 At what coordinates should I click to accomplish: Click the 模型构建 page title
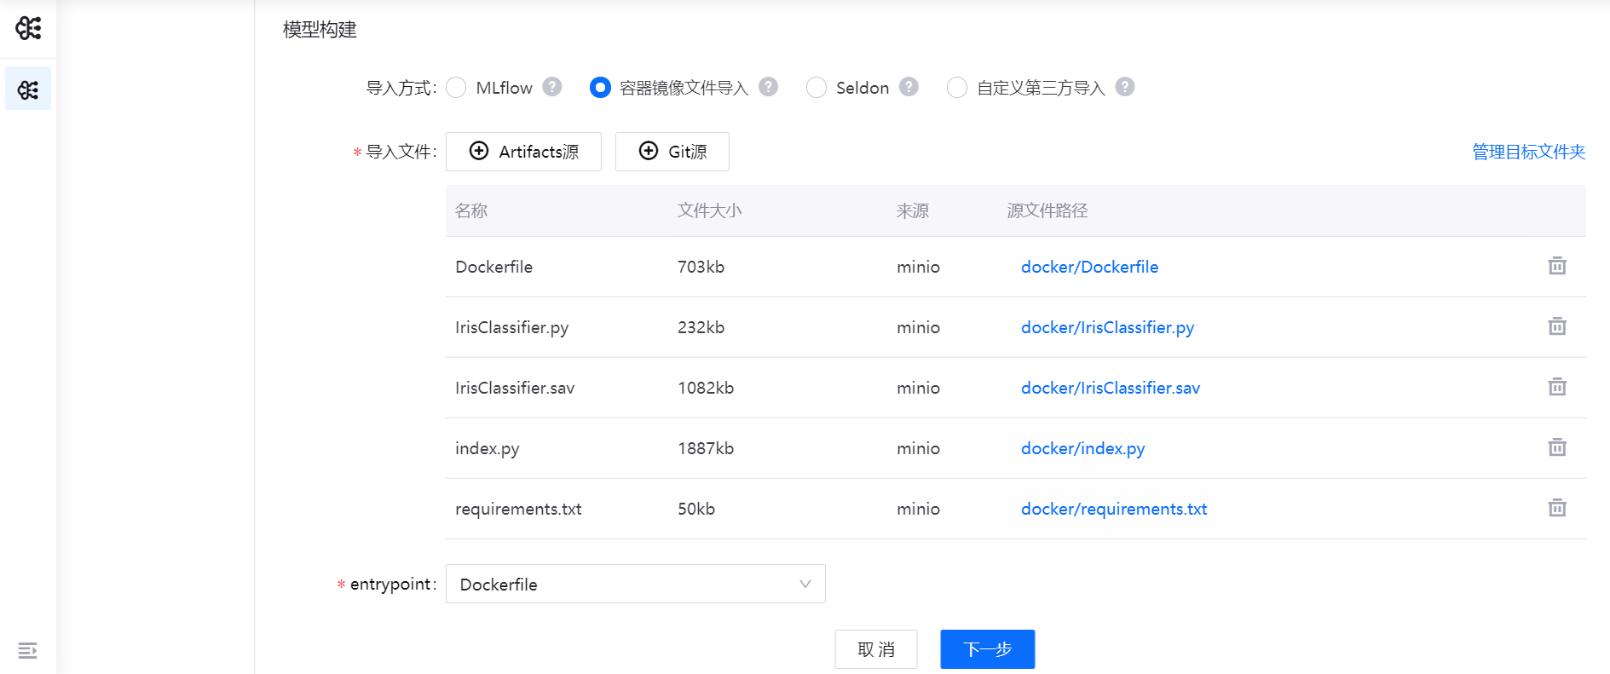tap(320, 30)
